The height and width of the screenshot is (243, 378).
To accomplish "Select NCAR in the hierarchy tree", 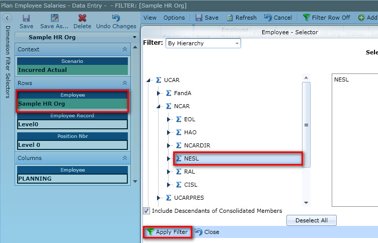I will [x=182, y=106].
